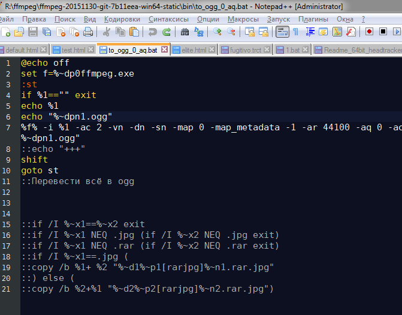Undo the last edit

pyautogui.click(x=153, y=32)
